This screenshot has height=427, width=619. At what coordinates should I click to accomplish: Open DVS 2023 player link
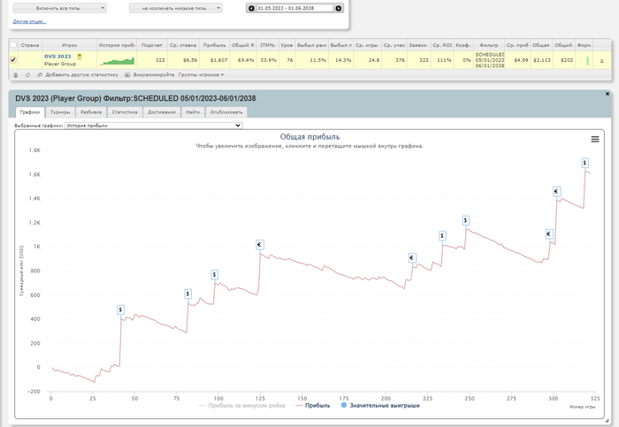[57, 57]
